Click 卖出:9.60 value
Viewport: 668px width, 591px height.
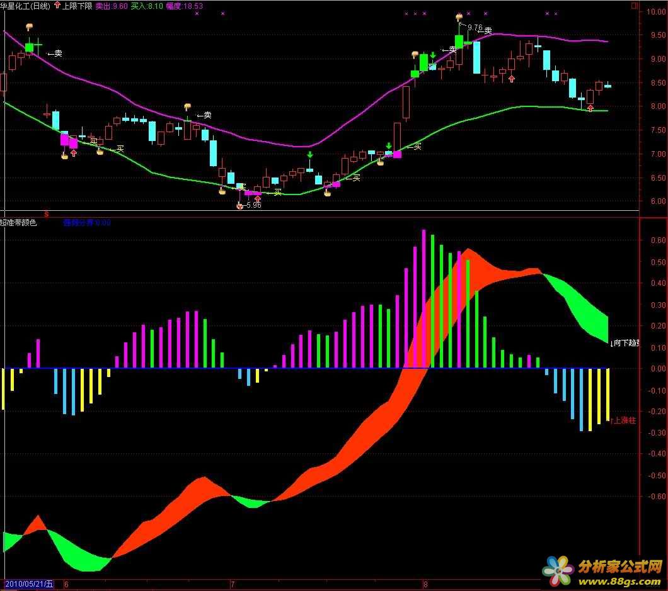(x=112, y=6)
